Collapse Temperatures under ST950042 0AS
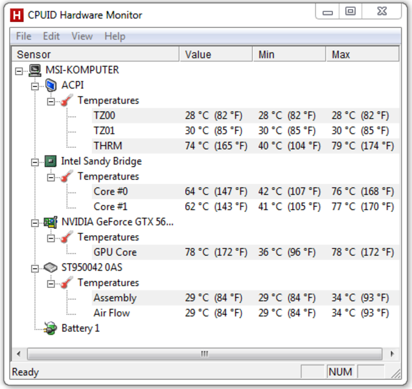412x389 pixels. click(x=51, y=284)
